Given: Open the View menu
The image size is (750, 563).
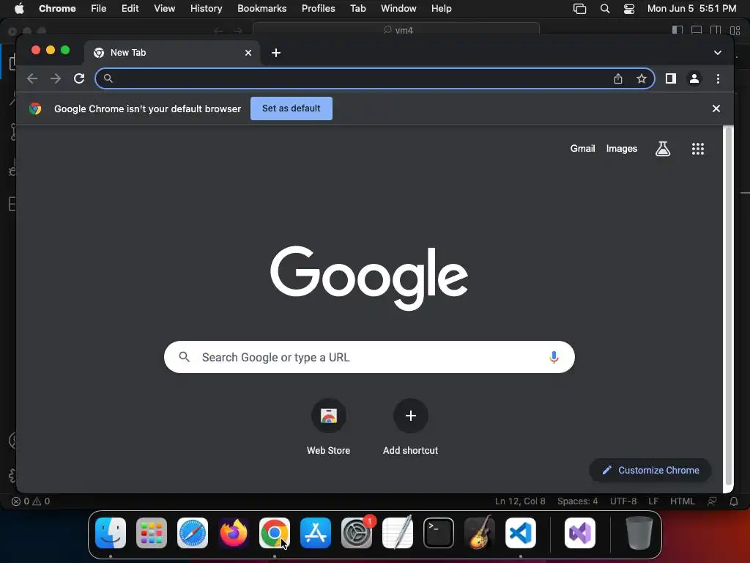Looking at the screenshot, I should (164, 9).
